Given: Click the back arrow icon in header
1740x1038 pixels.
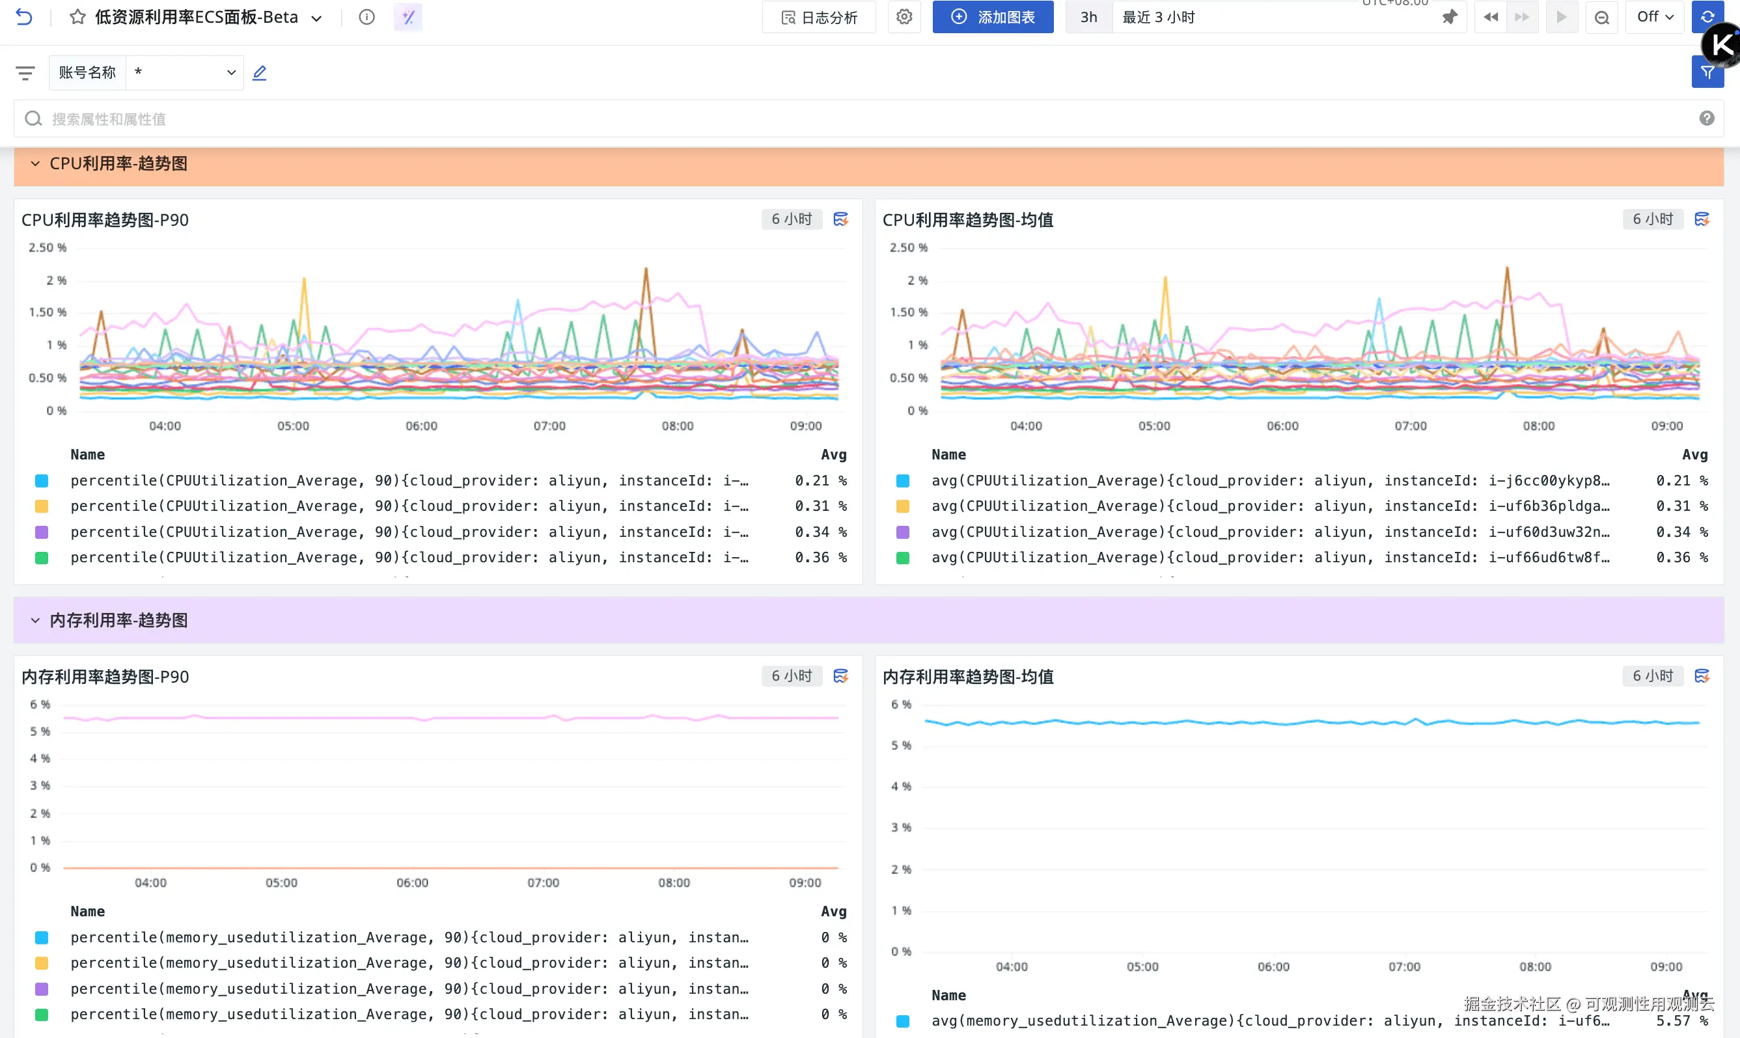Looking at the screenshot, I should (x=24, y=17).
